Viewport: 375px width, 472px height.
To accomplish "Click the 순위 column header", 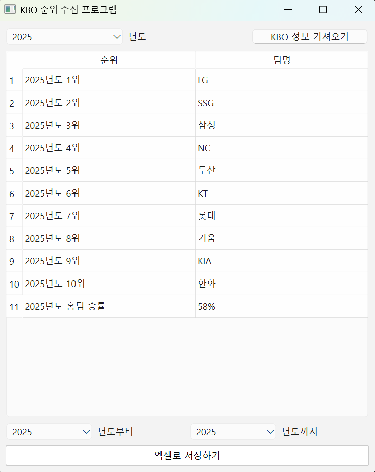I will tap(109, 60).
